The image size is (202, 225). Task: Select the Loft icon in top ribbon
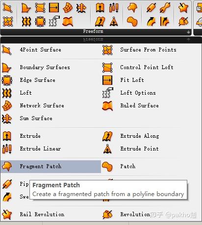(26, 22)
